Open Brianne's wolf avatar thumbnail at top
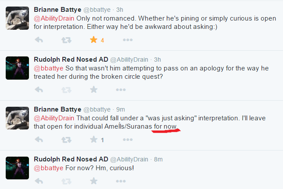Screen dimensions: 283x189 (x=17, y=18)
